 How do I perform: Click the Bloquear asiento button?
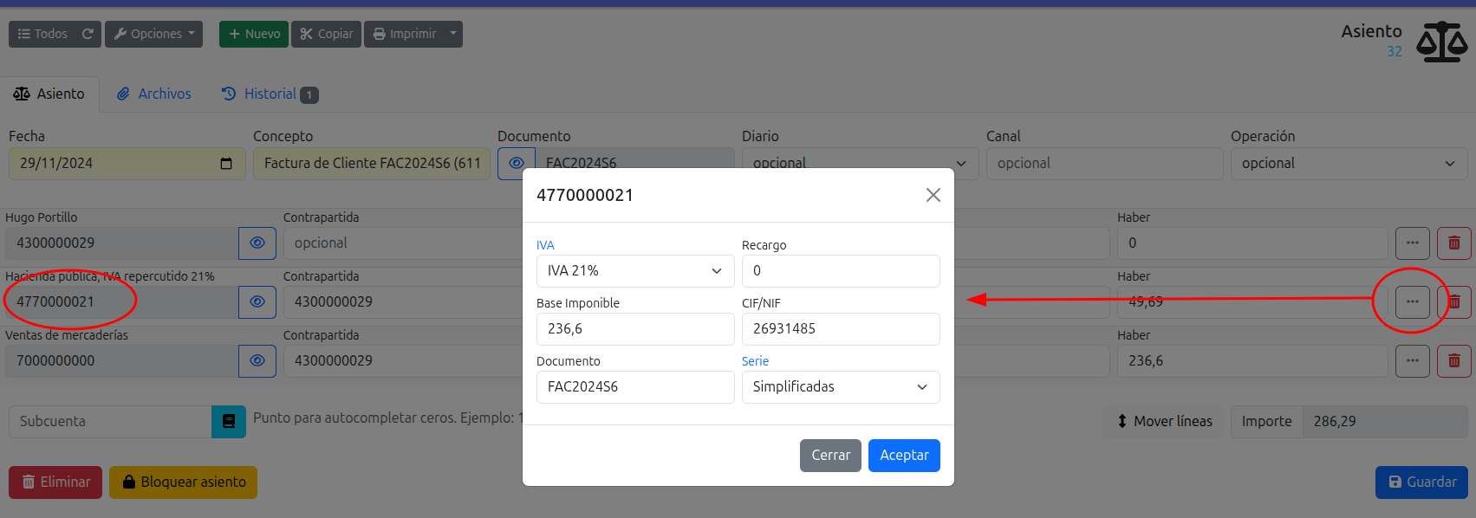pos(183,482)
